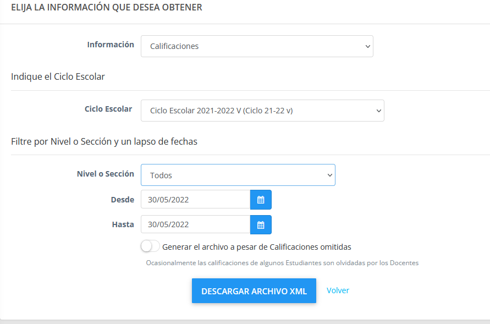Open the Desde calendar picker icon
This screenshot has height=324, width=490.
(261, 200)
